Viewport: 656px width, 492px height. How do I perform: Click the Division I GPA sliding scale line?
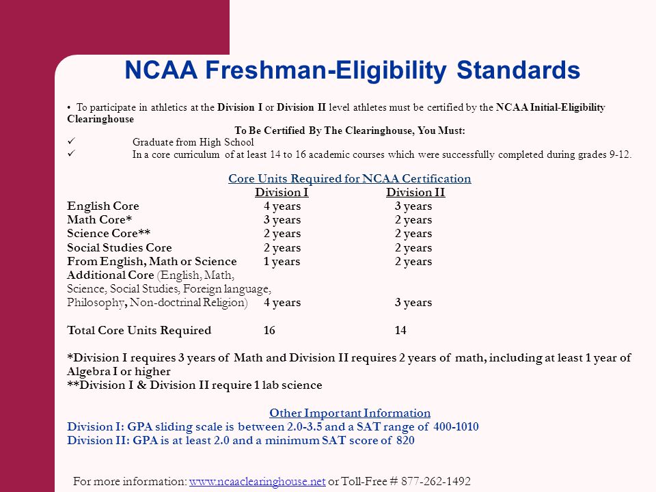(x=273, y=426)
